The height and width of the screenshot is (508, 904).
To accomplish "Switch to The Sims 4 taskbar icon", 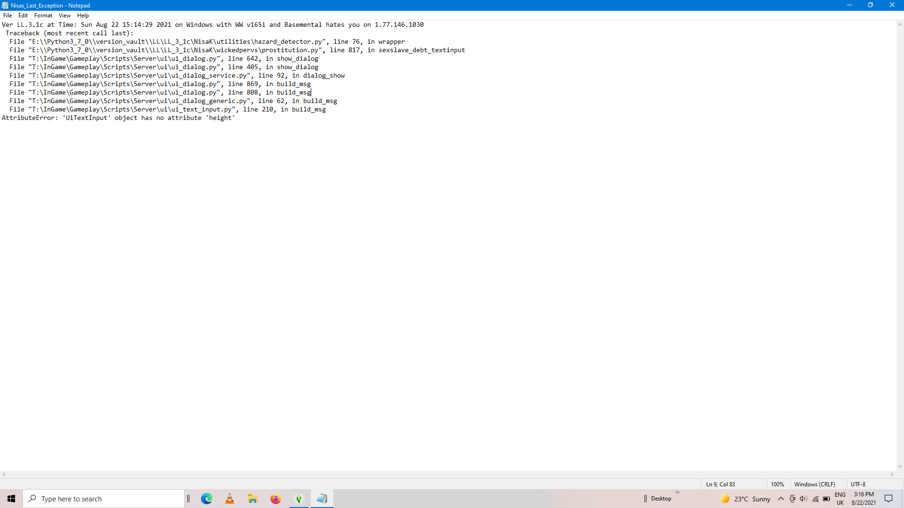I will point(299,499).
